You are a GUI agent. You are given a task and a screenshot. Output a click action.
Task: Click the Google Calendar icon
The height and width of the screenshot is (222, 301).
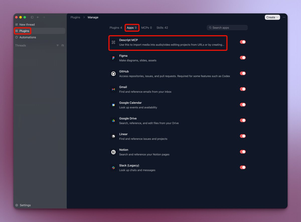113,105
